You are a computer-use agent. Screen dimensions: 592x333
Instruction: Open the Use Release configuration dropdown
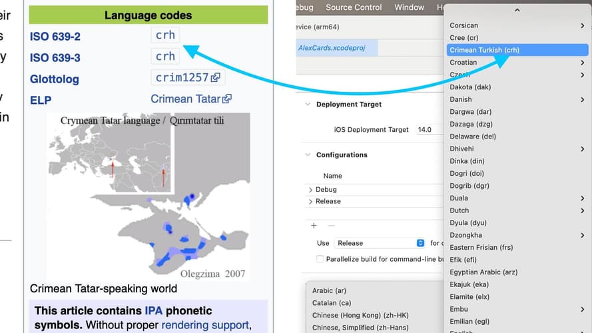(380, 243)
